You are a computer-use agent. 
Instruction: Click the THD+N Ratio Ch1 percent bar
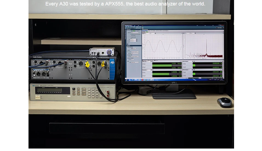pyautogui.click(x=207, y=65)
